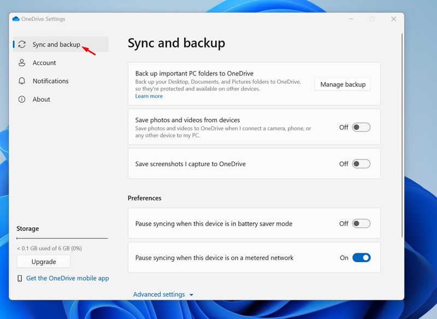Switch to the Notifications page
The width and height of the screenshot is (437, 319).
50,81
